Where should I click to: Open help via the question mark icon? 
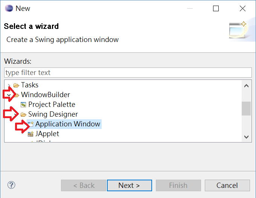click(11, 185)
